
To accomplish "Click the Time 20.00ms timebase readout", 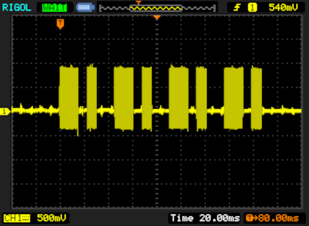I will coord(205,218).
